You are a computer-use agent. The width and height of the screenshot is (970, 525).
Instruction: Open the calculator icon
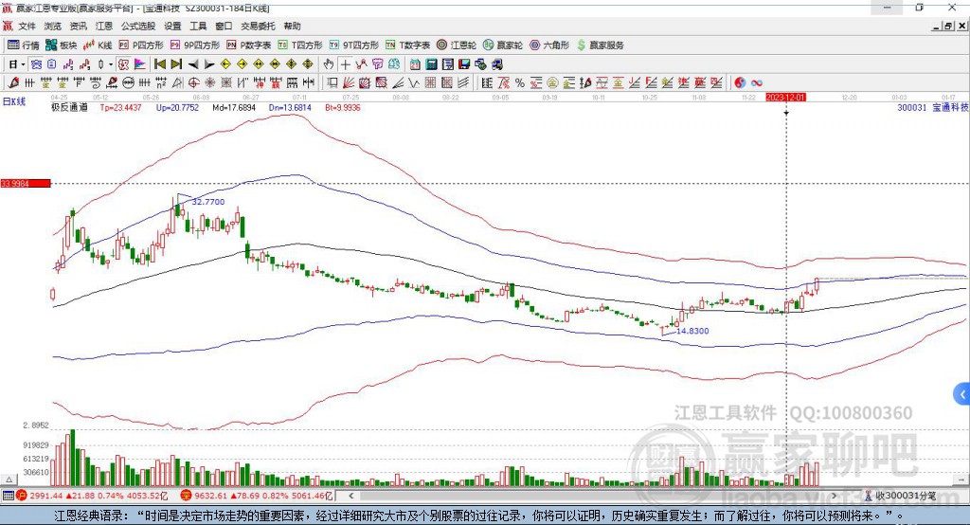tap(431, 64)
